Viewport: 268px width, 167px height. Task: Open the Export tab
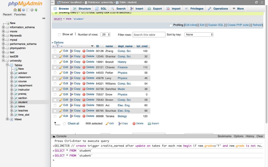[x=155, y=9]
